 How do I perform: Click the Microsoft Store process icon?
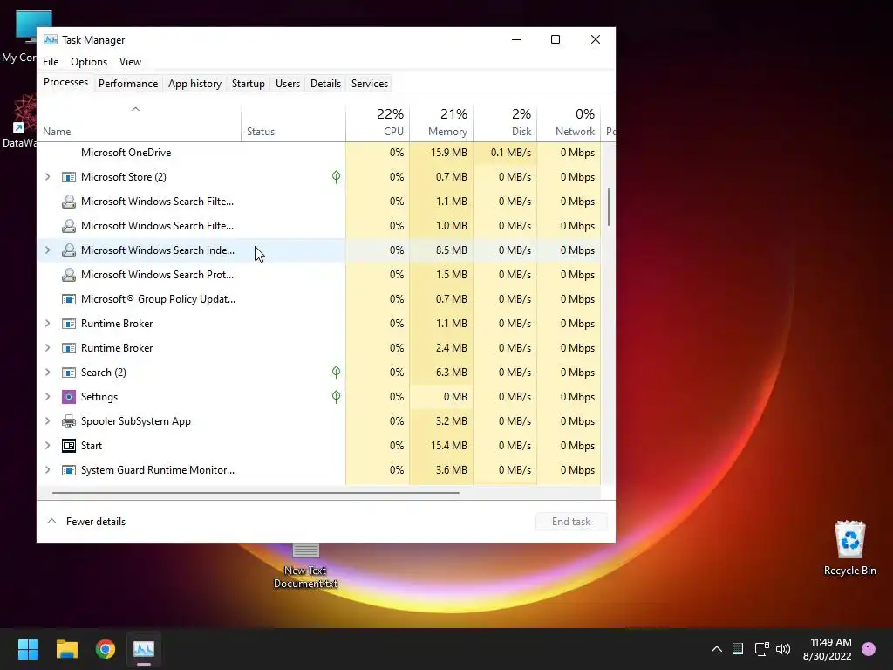[x=68, y=177]
